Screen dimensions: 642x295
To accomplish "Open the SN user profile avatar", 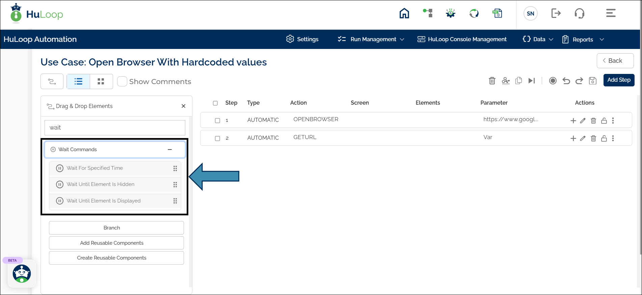I will 530,14.
